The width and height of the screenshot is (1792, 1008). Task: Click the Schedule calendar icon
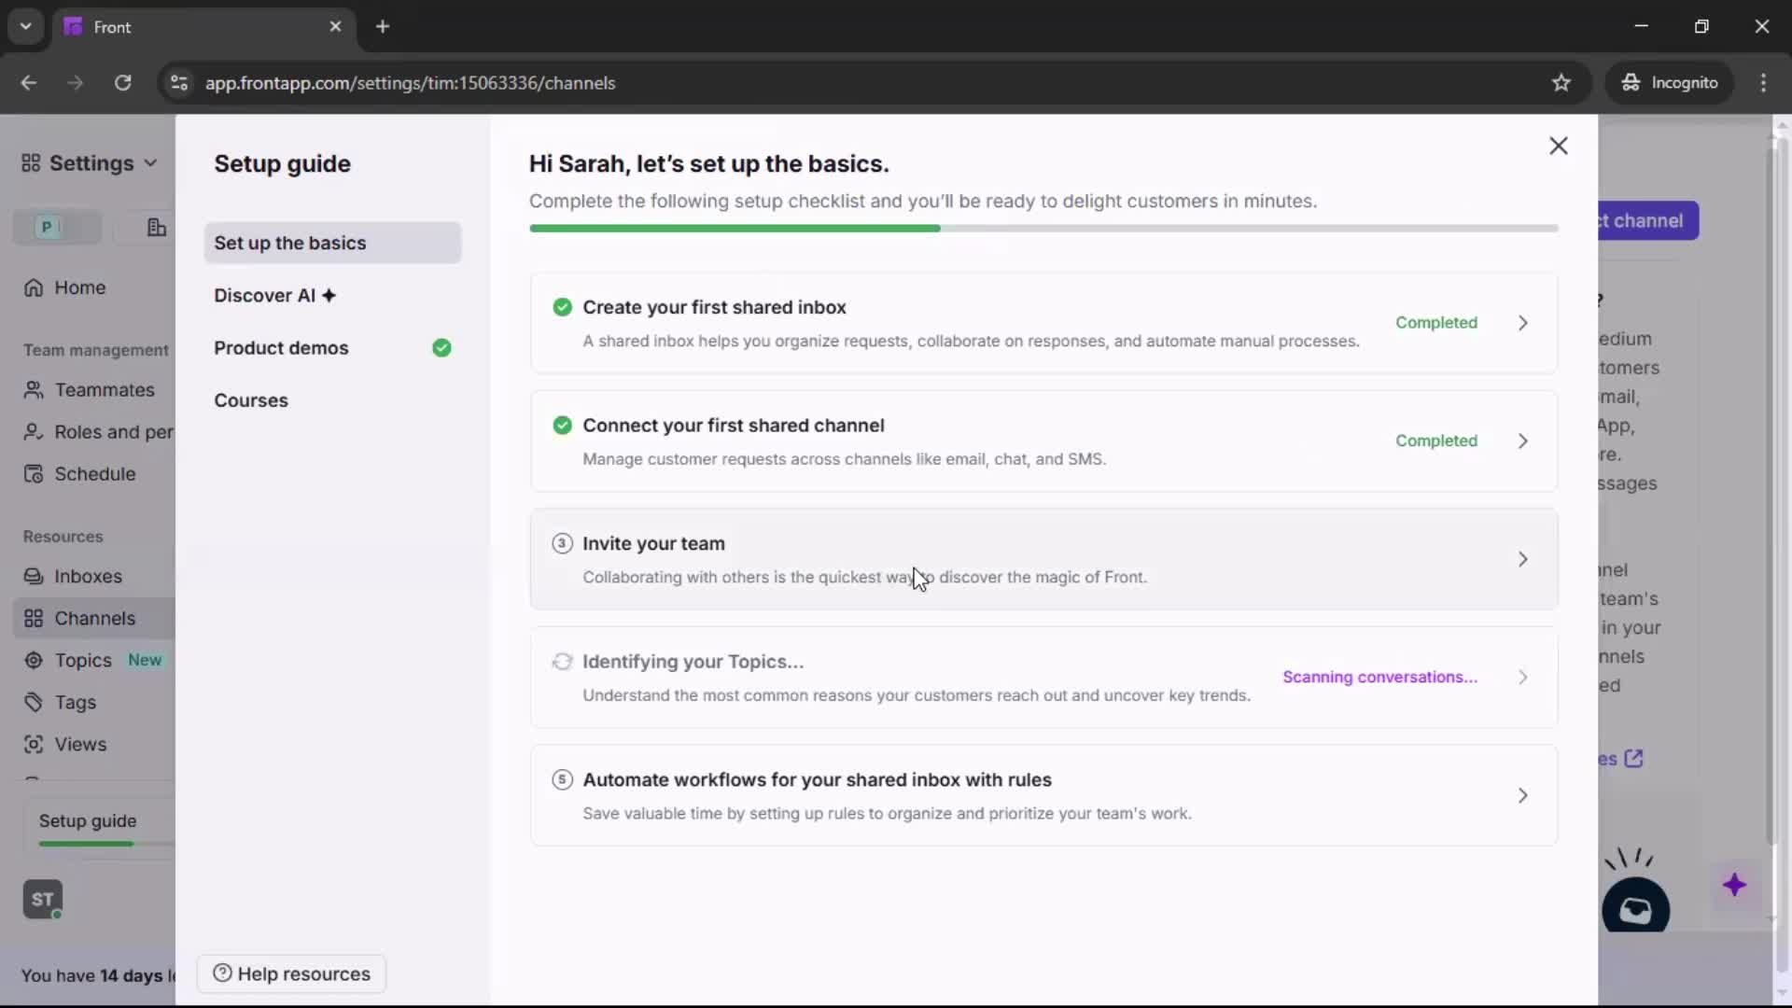(x=34, y=474)
